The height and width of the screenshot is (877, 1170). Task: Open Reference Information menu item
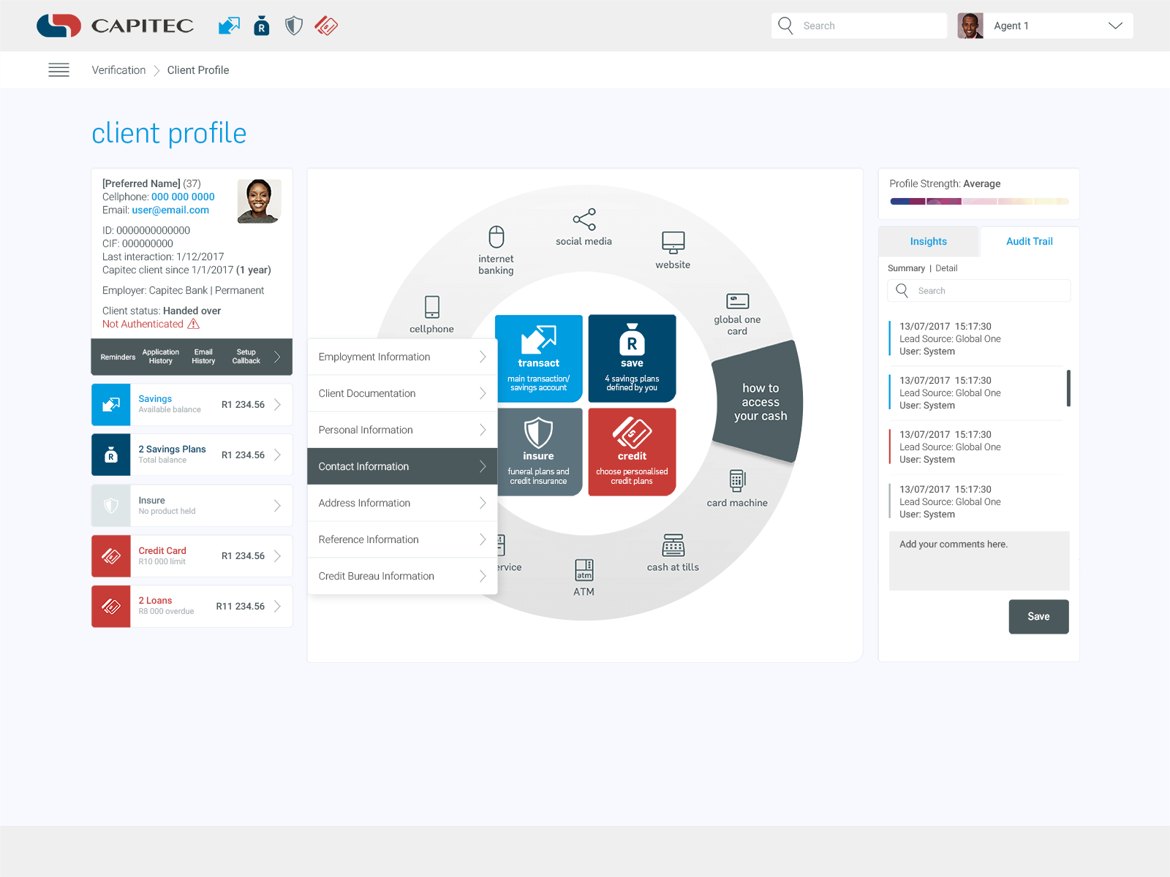[x=402, y=539]
